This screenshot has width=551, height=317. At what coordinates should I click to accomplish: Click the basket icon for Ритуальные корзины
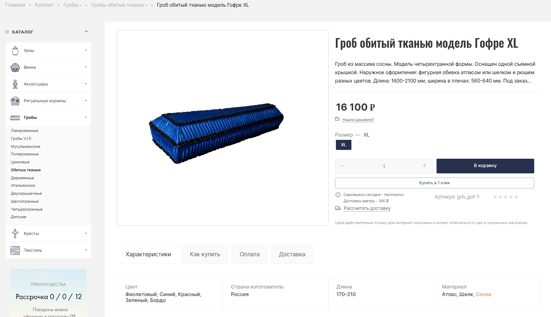click(15, 101)
